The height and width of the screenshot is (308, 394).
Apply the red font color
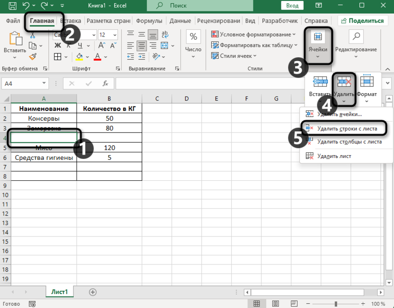pos(97,57)
